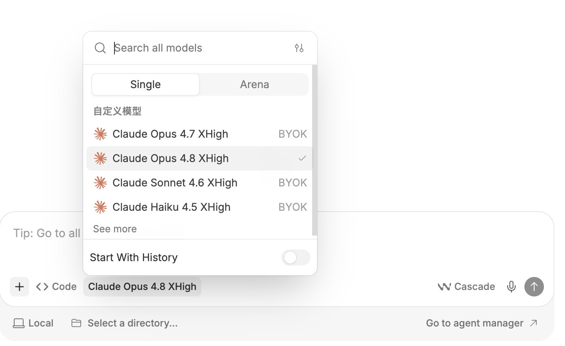
Task: Click the Cascade button label
Action: point(474,287)
